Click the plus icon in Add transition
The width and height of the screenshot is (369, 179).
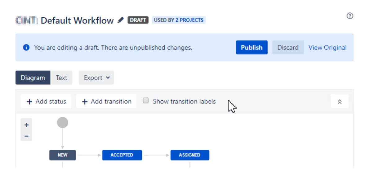point(84,102)
